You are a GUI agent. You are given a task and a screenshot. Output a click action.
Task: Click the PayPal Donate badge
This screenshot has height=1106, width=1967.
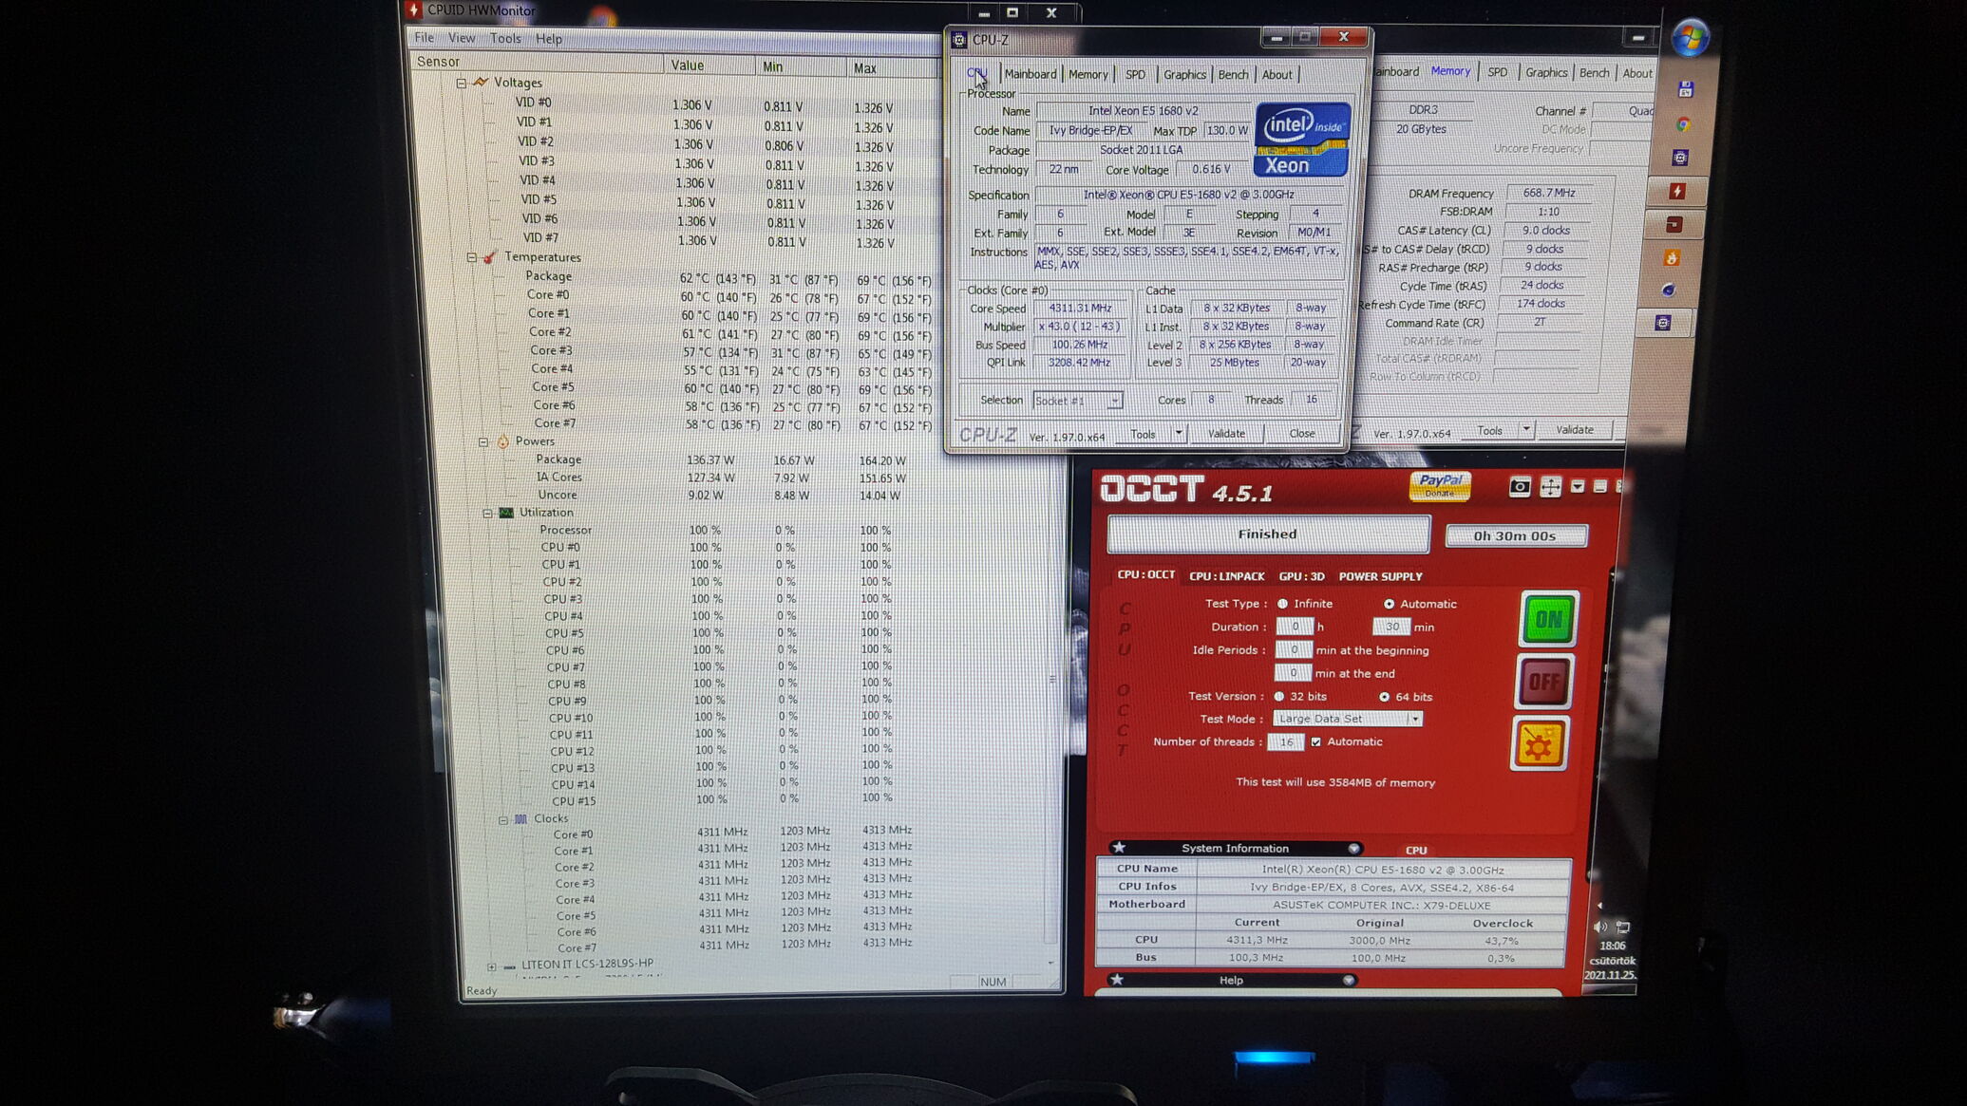click(x=1440, y=486)
